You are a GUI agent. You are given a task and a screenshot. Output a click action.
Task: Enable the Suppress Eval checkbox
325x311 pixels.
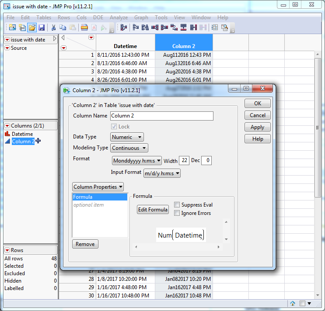point(177,205)
